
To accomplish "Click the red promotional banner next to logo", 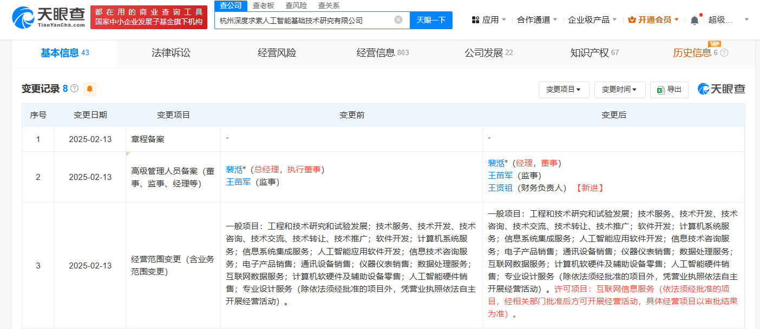I will tap(148, 17).
